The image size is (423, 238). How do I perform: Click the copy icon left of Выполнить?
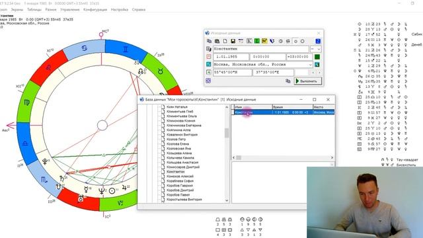click(x=288, y=81)
